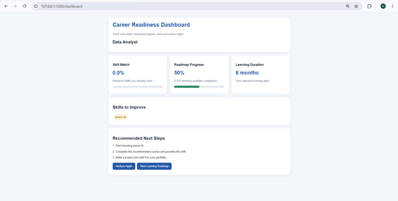This screenshot has height=201, width=398.
Task: Click '3 of 6 learning activities completed' text
Action: 196,81
